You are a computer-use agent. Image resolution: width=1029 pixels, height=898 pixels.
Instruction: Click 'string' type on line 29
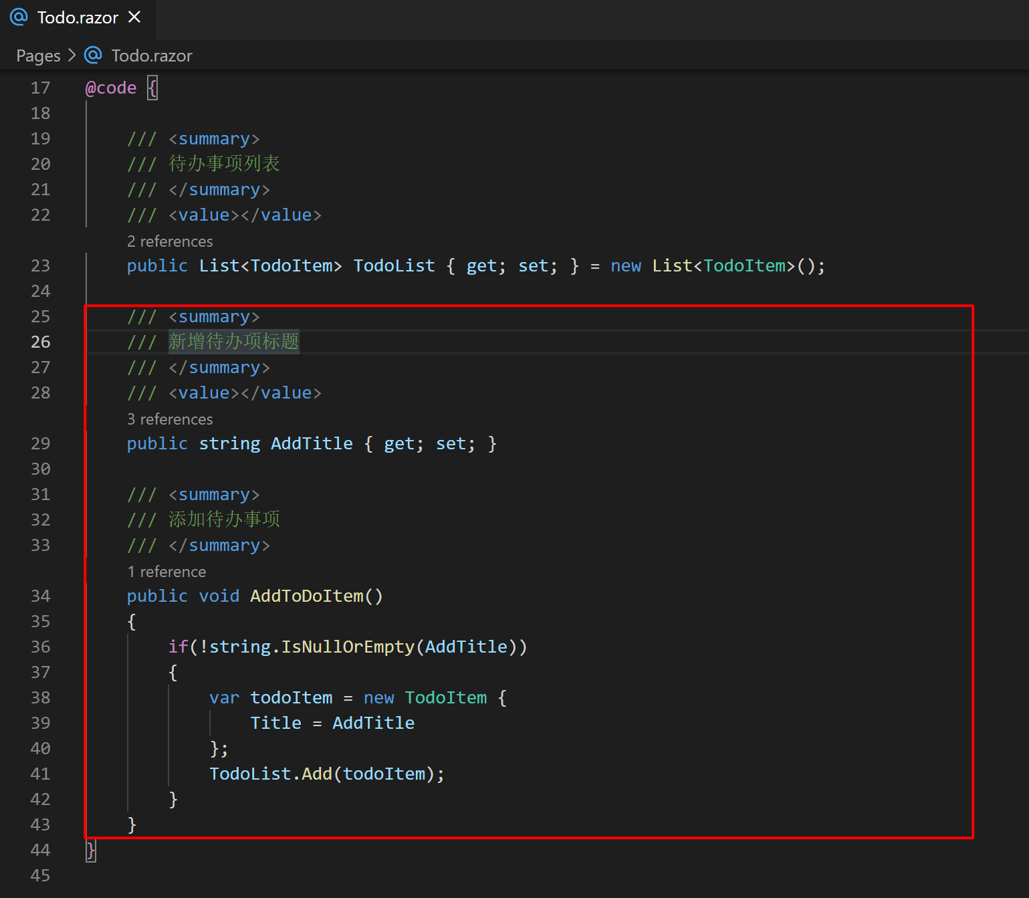(x=229, y=444)
